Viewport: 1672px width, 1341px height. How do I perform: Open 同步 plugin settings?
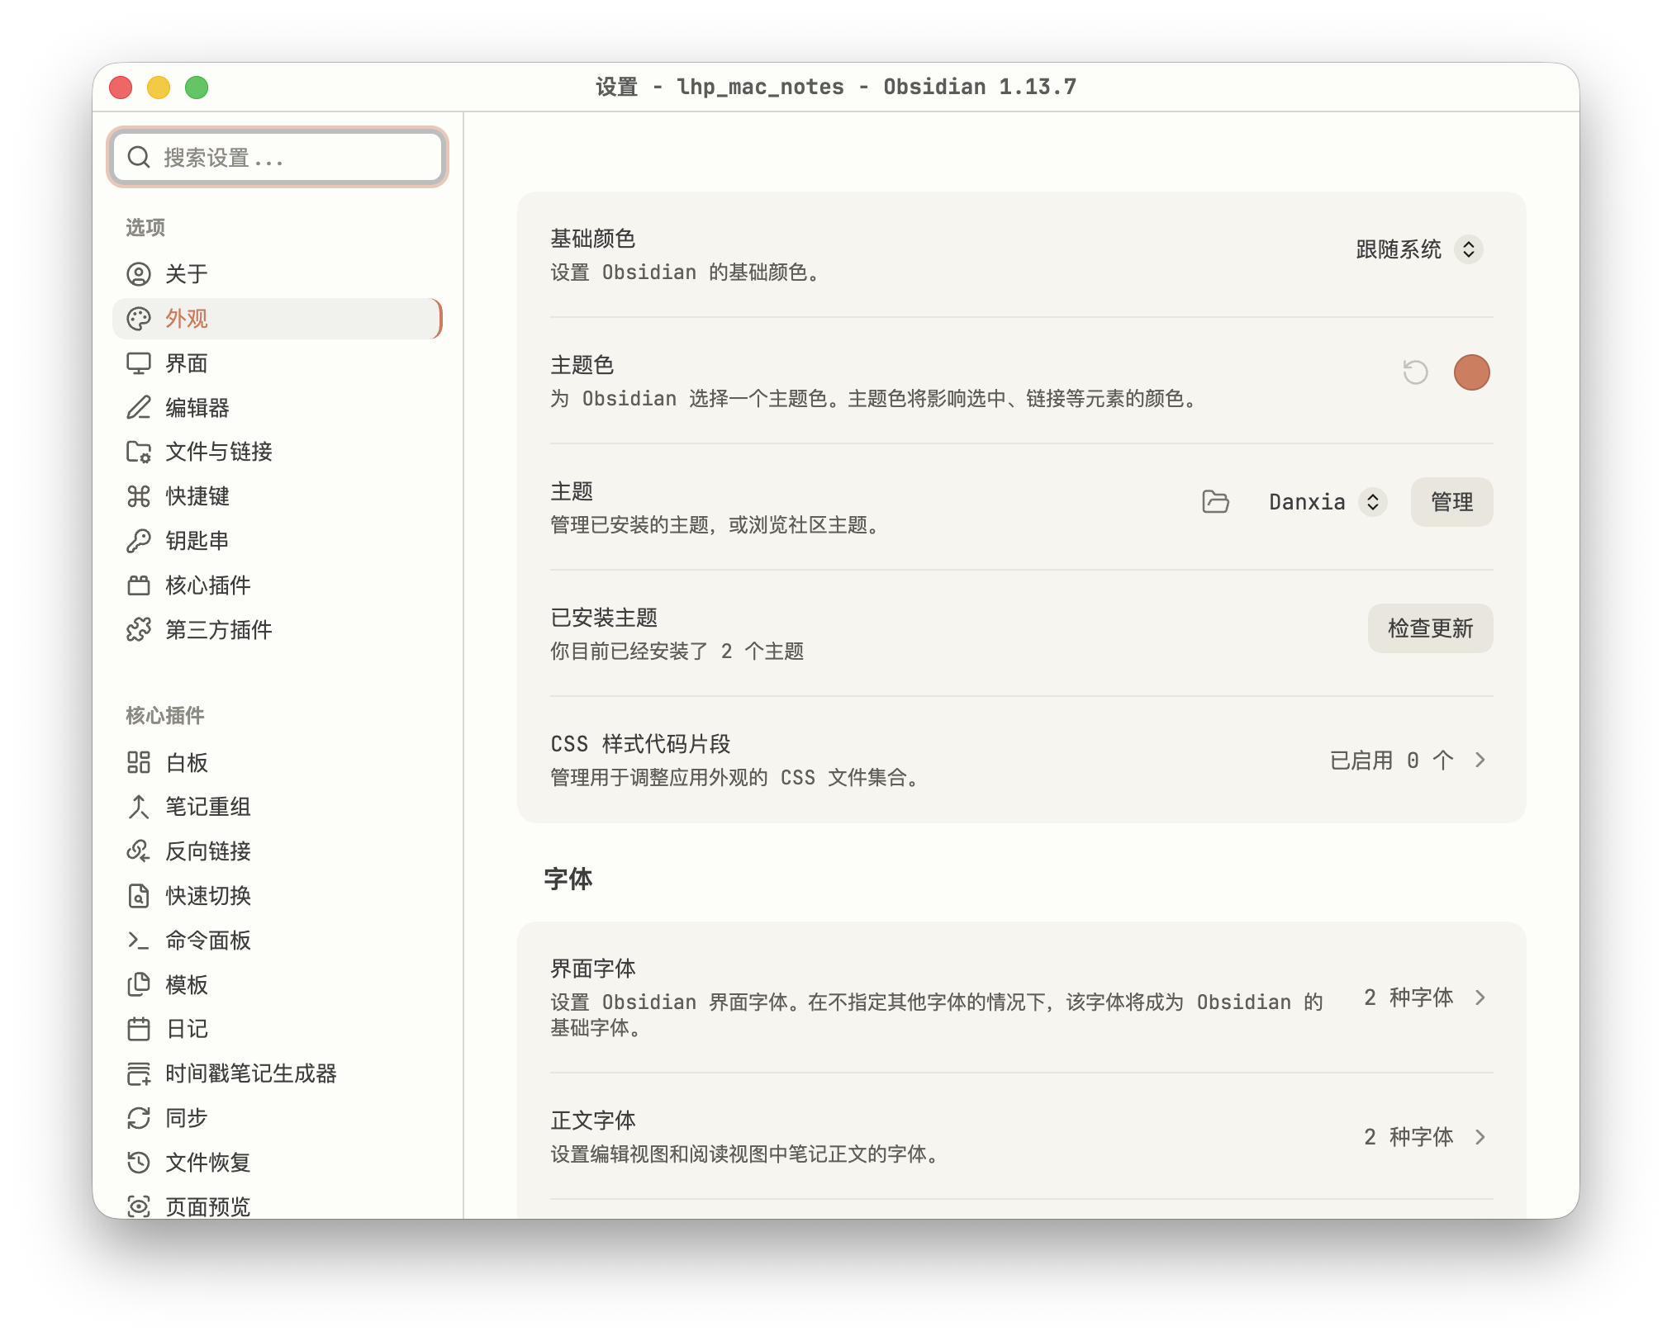278,1118
